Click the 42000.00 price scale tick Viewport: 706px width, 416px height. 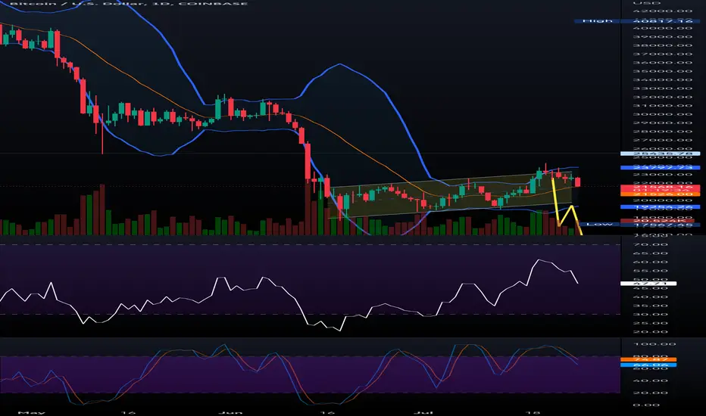click(662, 11)
